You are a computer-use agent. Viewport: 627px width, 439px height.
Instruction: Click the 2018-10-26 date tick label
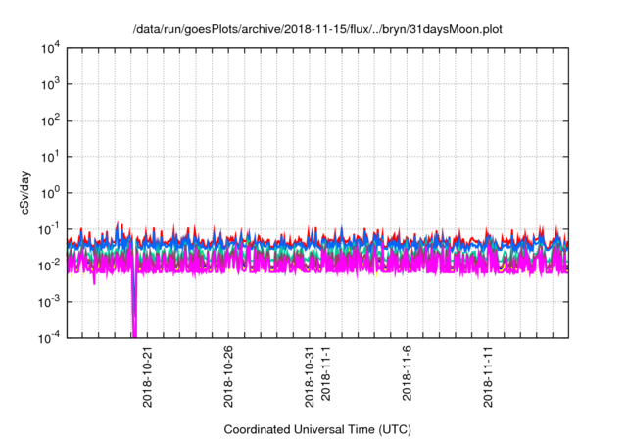[228, 377]
